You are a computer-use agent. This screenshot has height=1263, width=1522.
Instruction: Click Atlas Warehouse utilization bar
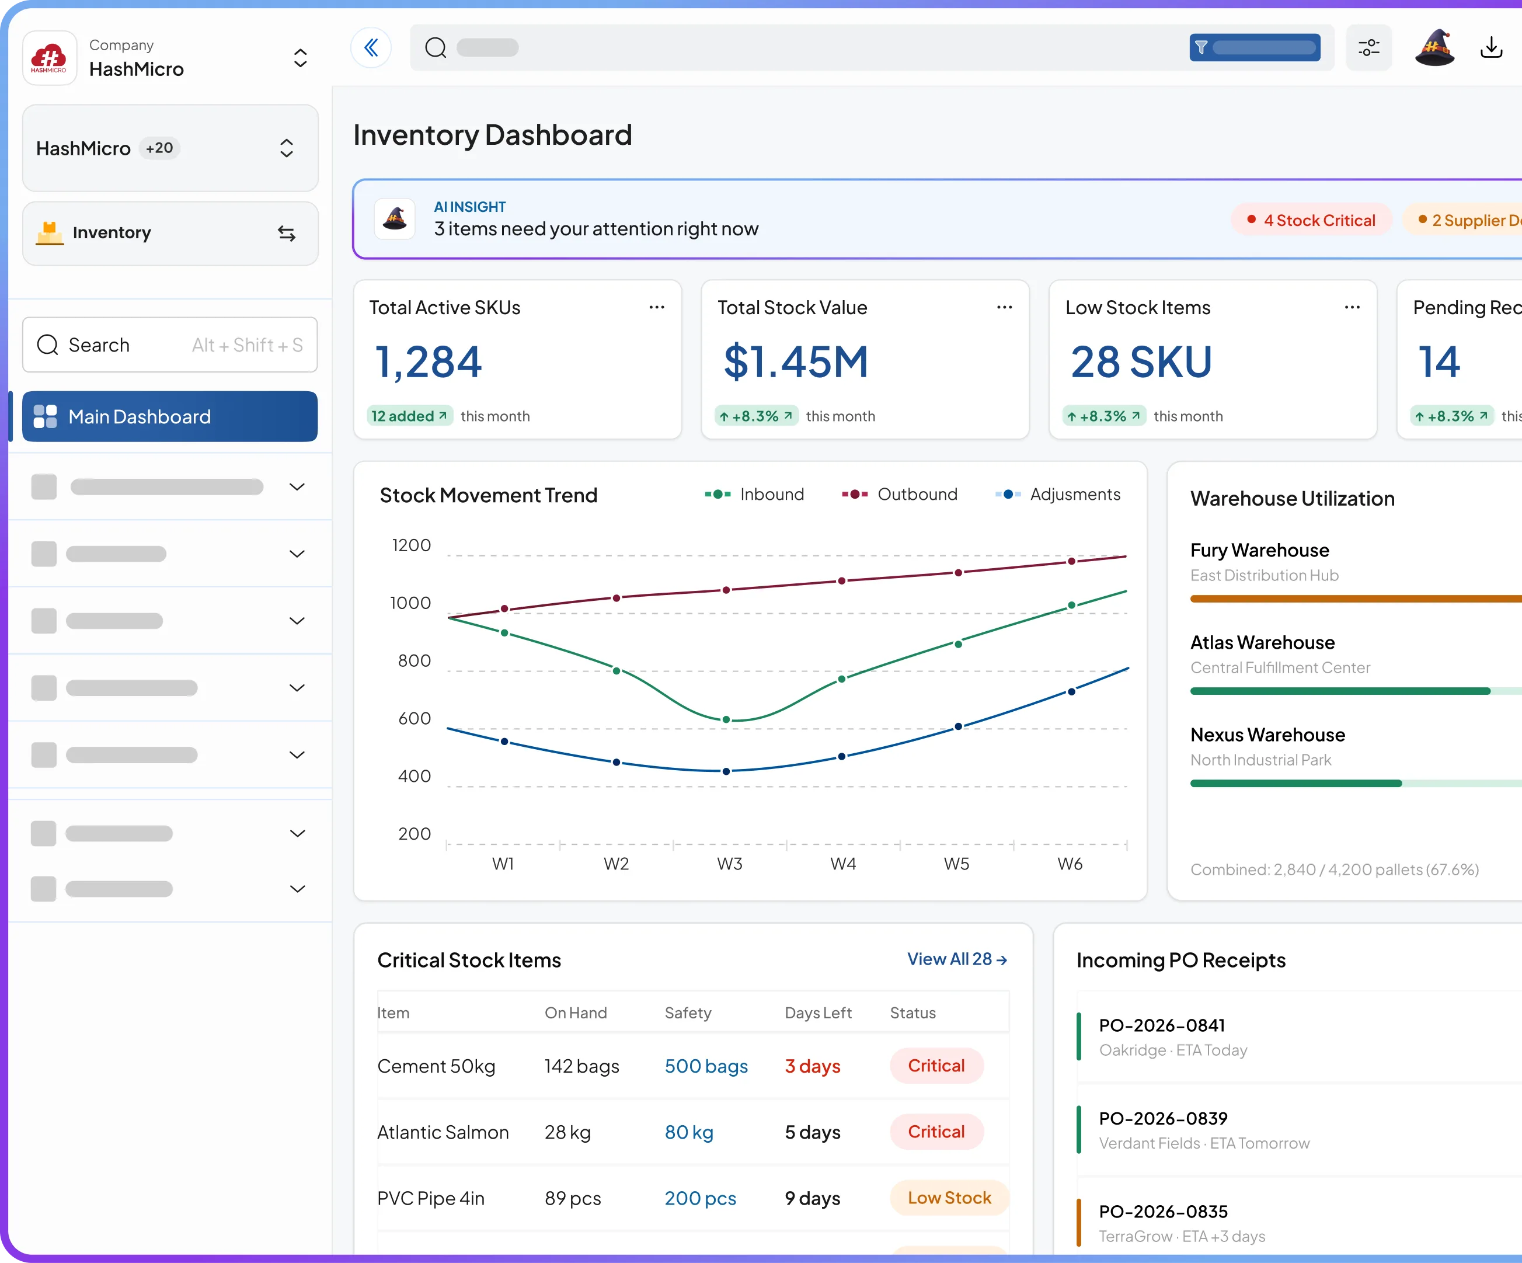1356,691
